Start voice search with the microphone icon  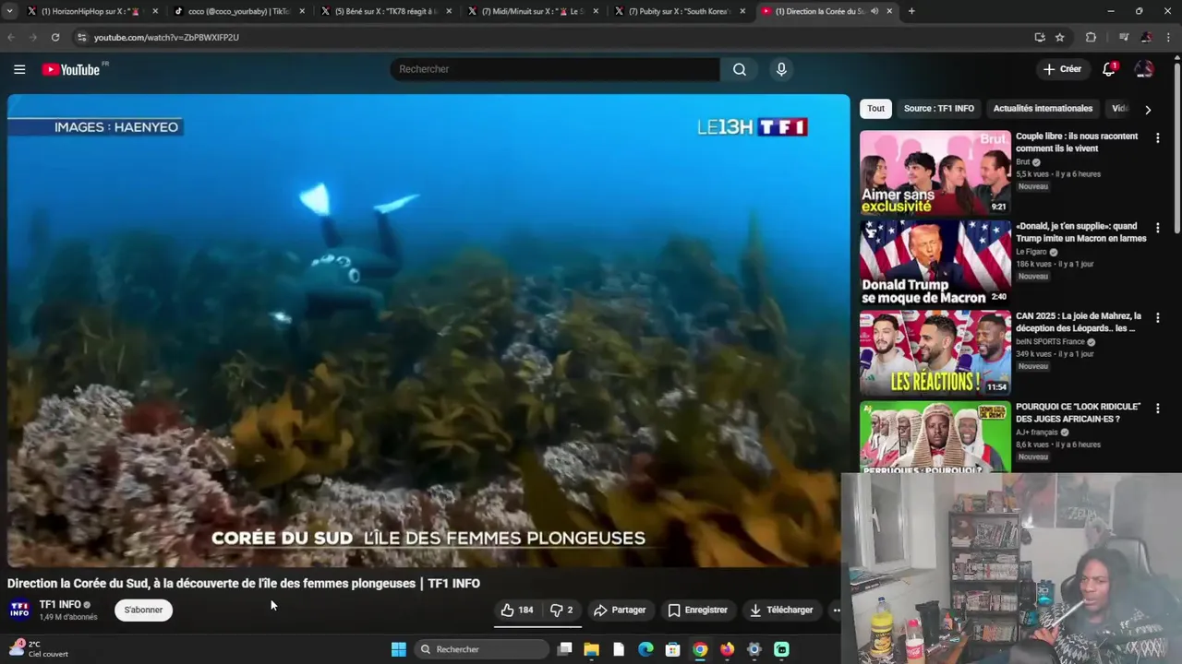click(781, 69)
